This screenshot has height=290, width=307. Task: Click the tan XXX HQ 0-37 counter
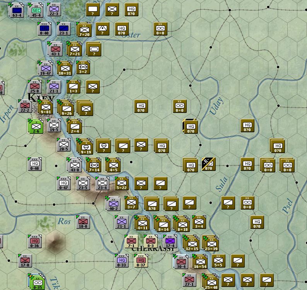[x=141, y=261]
